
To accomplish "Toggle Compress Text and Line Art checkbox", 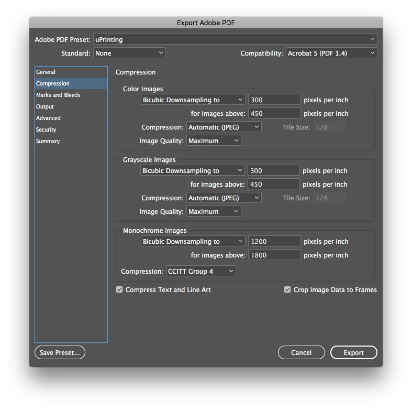I will (119, 290).
